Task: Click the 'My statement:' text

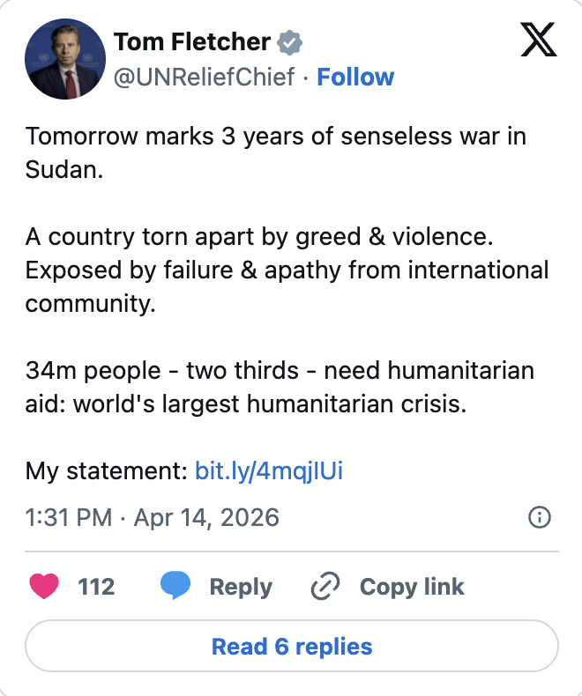Action: point(106,470)
